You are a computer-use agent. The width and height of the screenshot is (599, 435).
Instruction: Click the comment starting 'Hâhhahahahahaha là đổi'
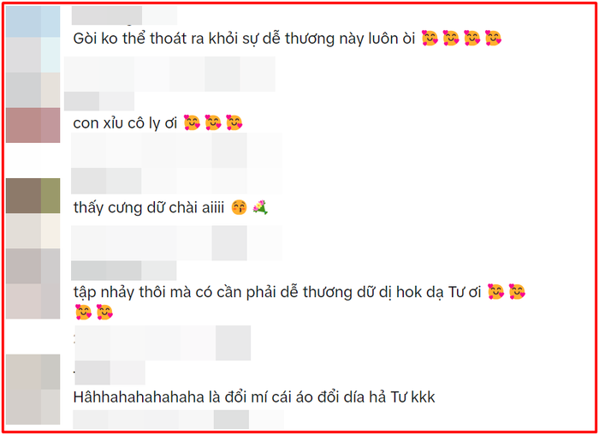(x=254, y=397)
